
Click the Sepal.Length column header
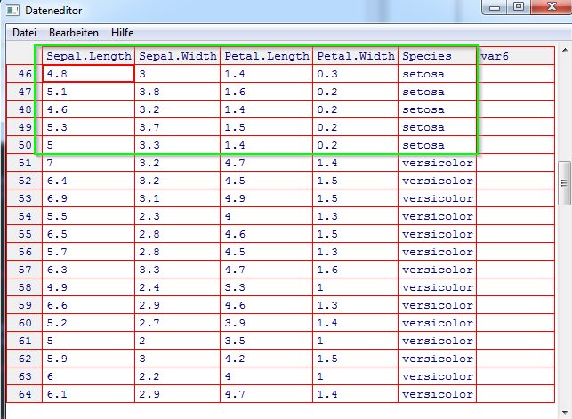(89, 56)
